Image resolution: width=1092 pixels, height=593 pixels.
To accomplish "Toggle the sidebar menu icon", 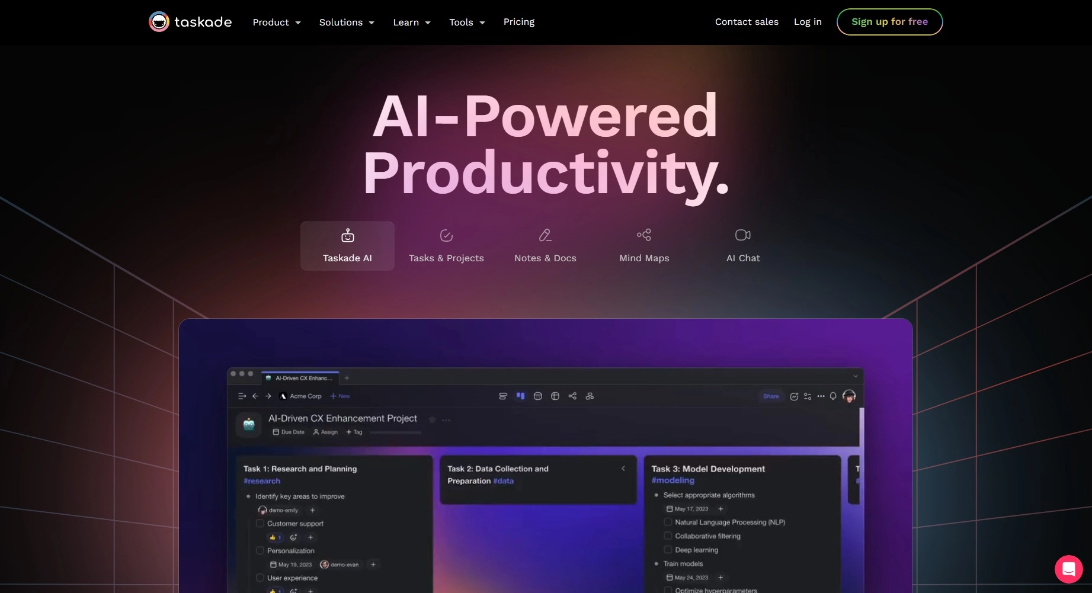I will [x=242, y=396].
